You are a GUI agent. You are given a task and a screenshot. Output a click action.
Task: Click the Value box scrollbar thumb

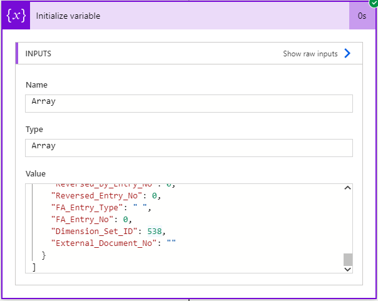coord(348,259)
